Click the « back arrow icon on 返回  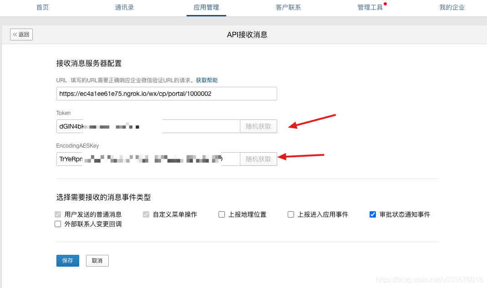coord(14,34)
